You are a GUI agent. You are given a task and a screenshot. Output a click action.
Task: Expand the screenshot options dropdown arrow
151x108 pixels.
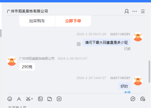point(32,99)
